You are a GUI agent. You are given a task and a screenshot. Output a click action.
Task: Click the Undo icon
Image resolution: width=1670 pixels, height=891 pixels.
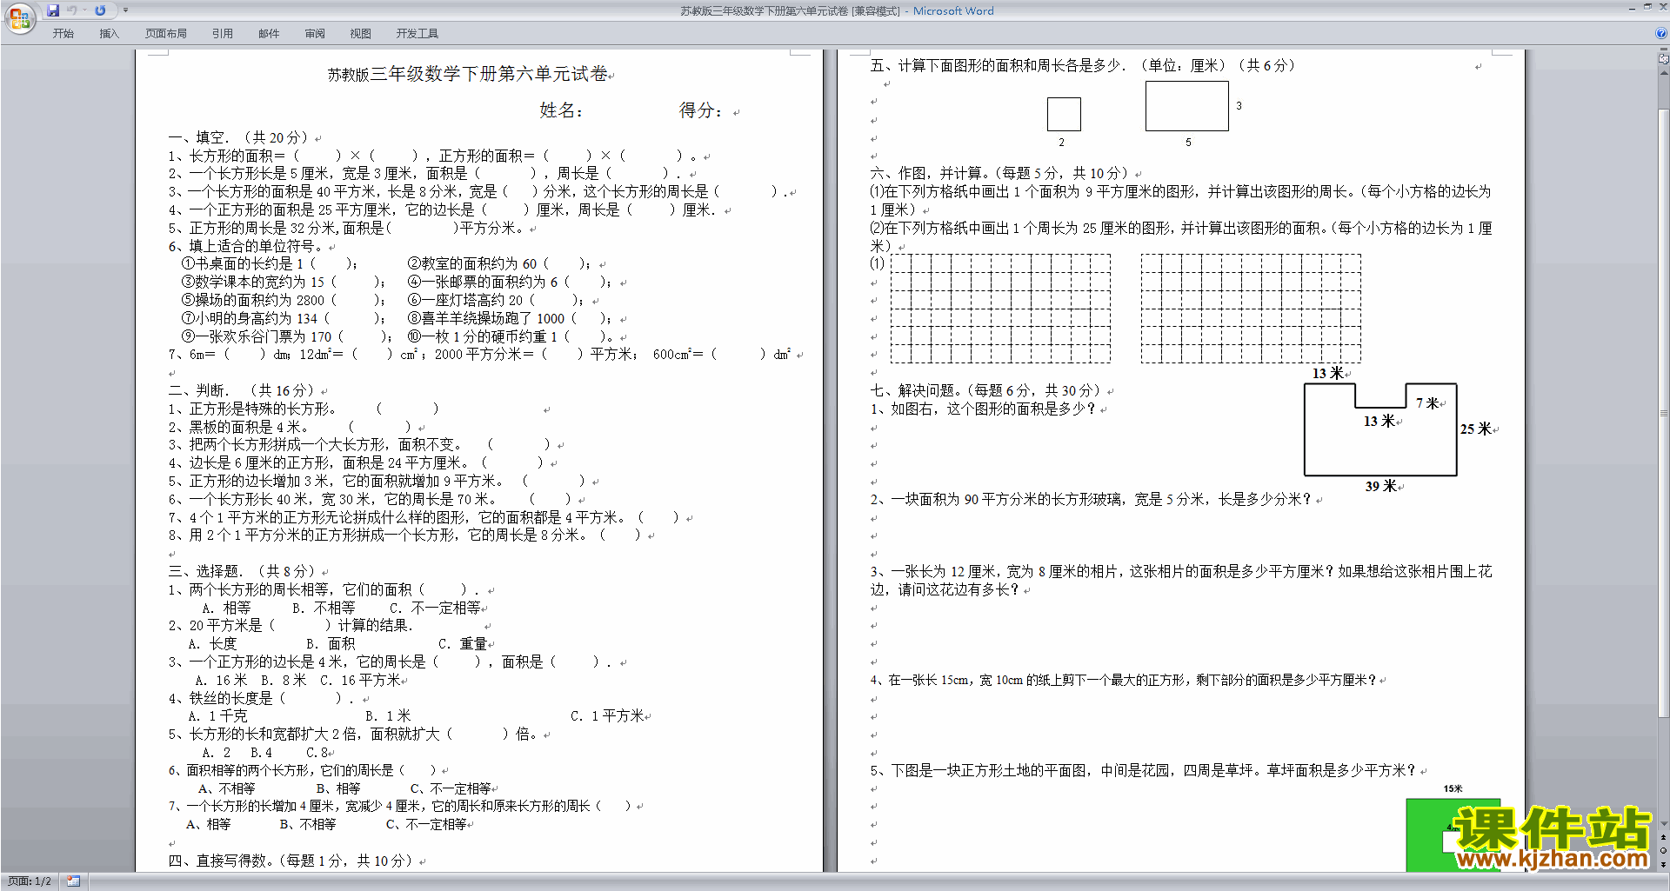pos(71,10)
